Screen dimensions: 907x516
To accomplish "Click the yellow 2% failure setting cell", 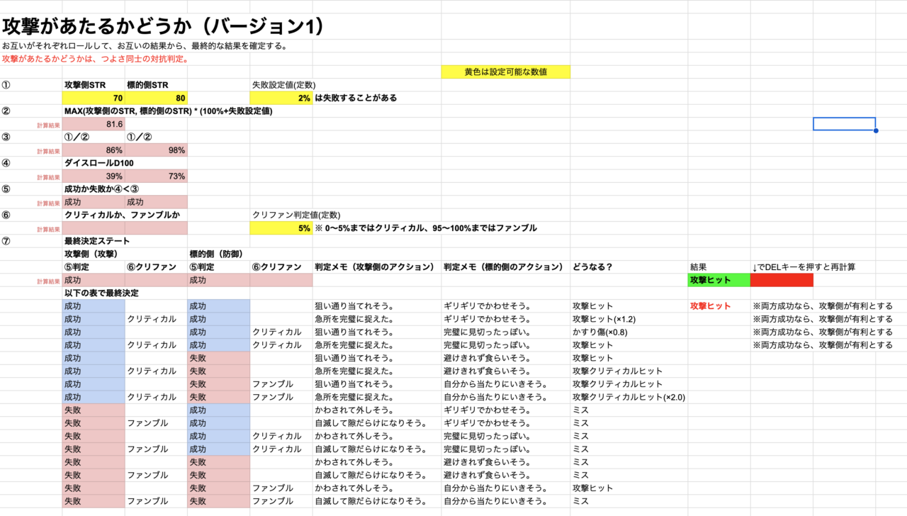I will 281,98.
